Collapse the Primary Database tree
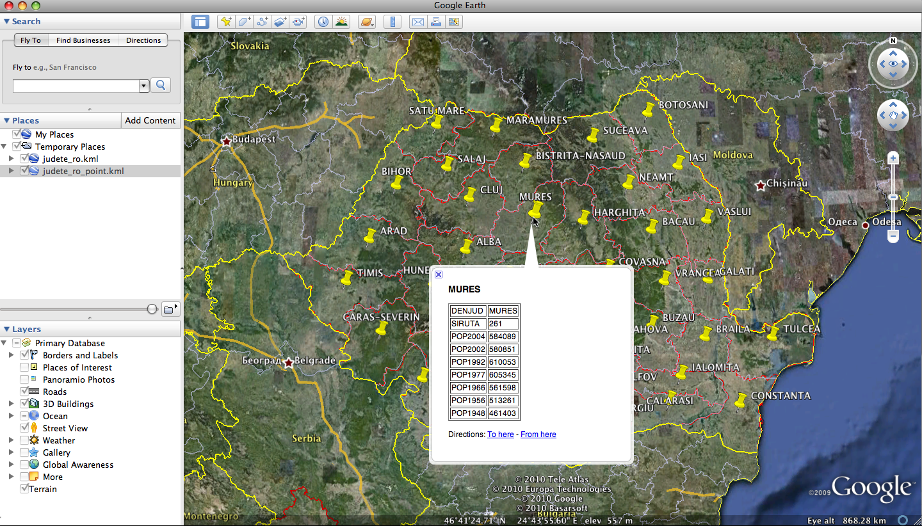Screen dimensions: 922x526 click(4, 343)
